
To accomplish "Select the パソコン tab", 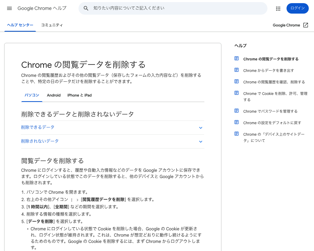I will [x=32, y=95].
